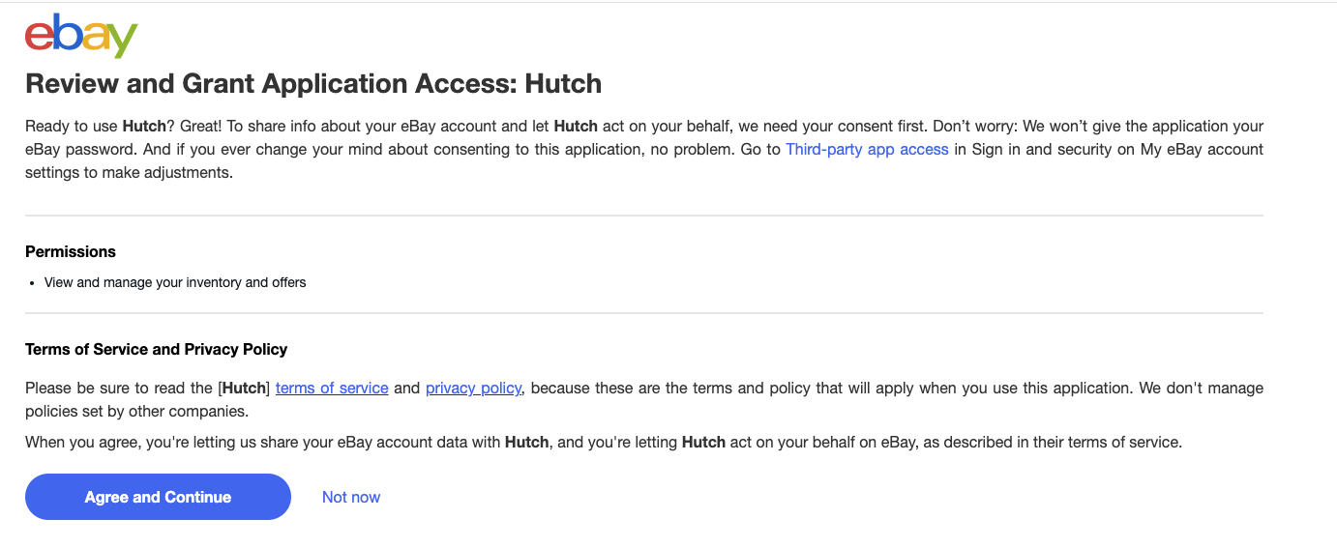Open Hutch terms of service link

pyautogui.click(x=332, y=388)
